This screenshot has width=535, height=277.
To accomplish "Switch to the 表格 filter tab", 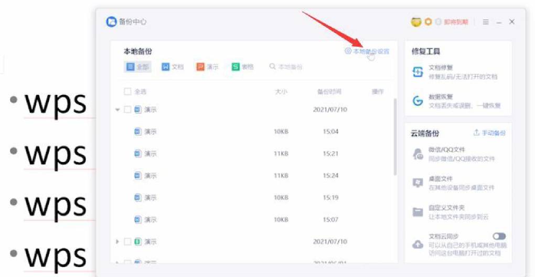I will [243, 67].
